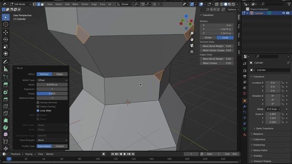Open Width Type Offset dropdown
Viewport: 292px width, 164px height.
click(x=52, y=80)
